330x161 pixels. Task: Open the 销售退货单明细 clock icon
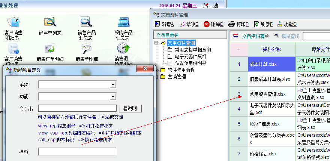pyautogui.click(x=123, y=49)
